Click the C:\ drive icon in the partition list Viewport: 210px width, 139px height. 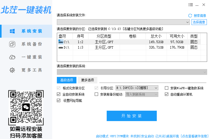(61, 42)
